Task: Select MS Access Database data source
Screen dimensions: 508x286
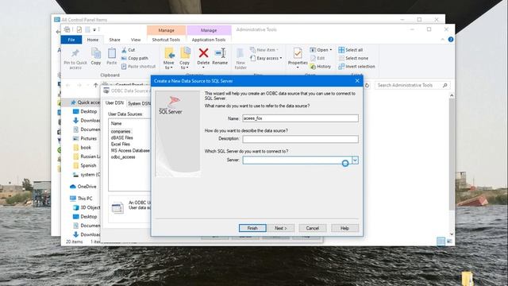Action: point(130,150)
